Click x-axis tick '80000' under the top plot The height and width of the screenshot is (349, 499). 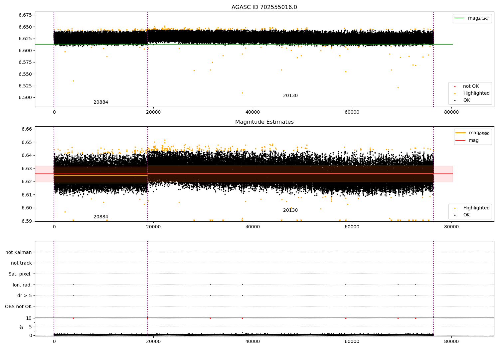(x=451, y=112)
